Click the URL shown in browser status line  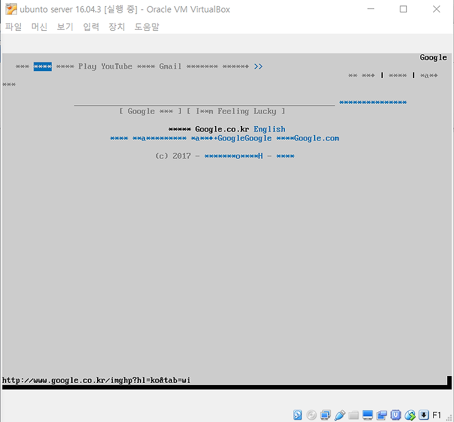[96, 380]
